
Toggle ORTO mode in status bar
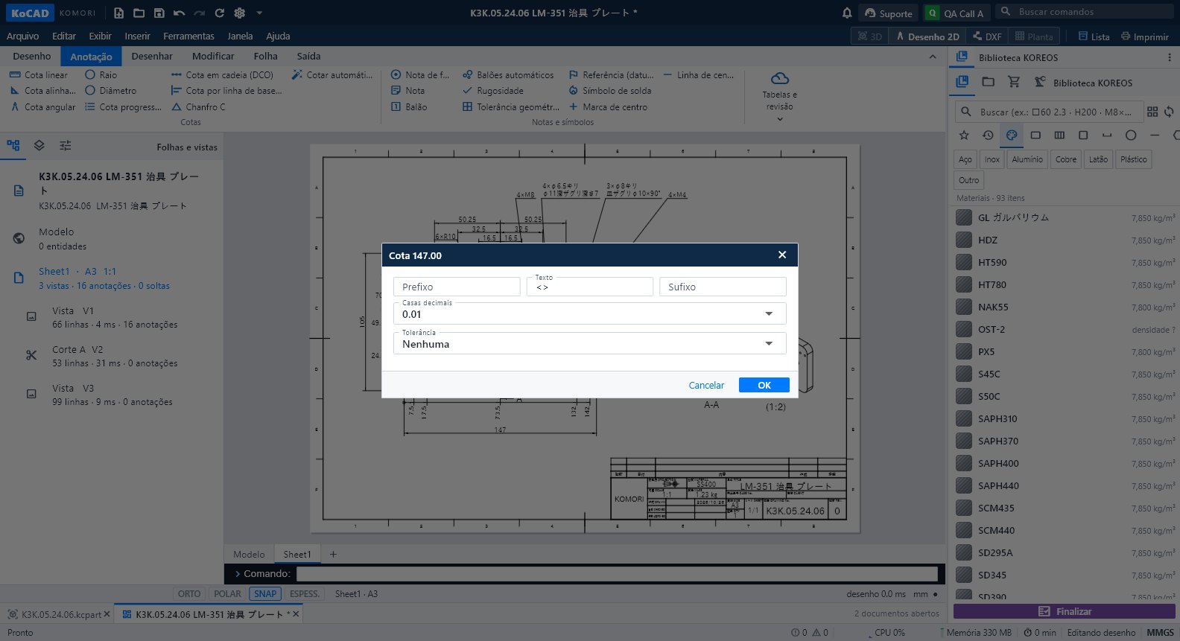click(x=189, y=593)
